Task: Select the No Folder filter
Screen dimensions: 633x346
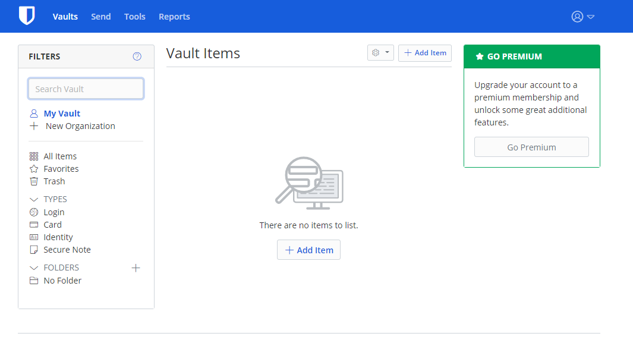Action: point(62,281)
